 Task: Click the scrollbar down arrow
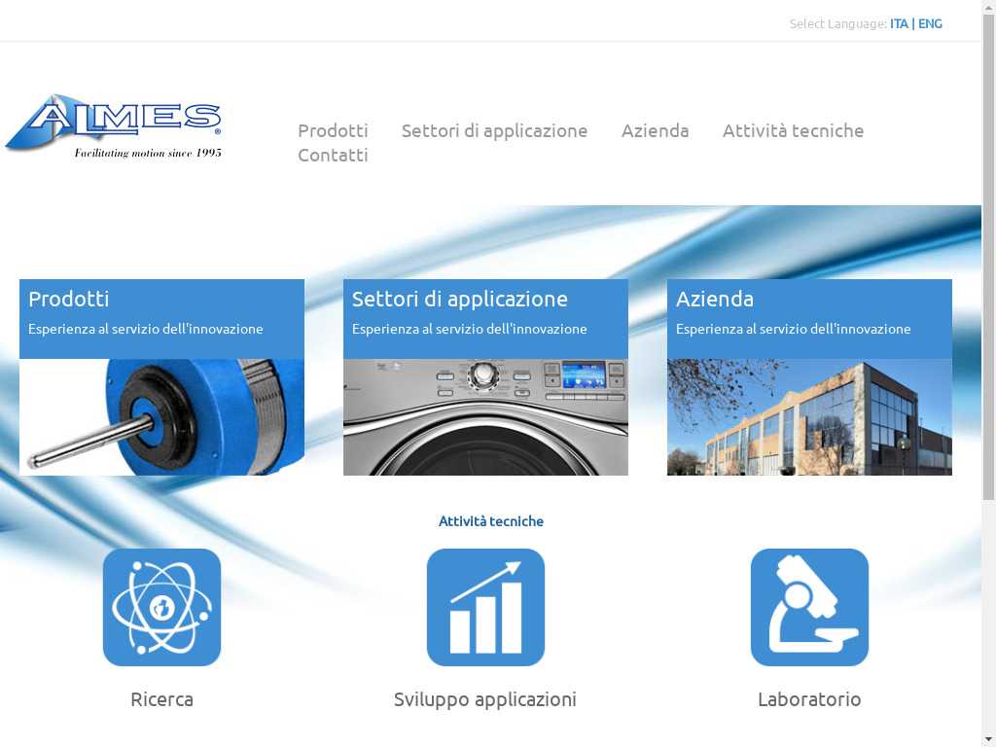click(x=988, y=738)
